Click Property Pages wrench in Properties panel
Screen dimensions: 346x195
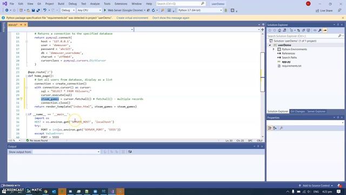pyautogui.click(x=281, y=128)
